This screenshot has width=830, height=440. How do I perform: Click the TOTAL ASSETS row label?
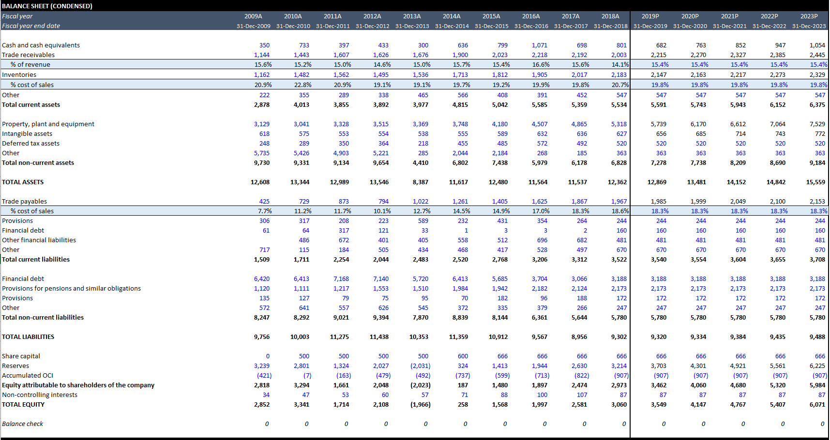[23, 182]
